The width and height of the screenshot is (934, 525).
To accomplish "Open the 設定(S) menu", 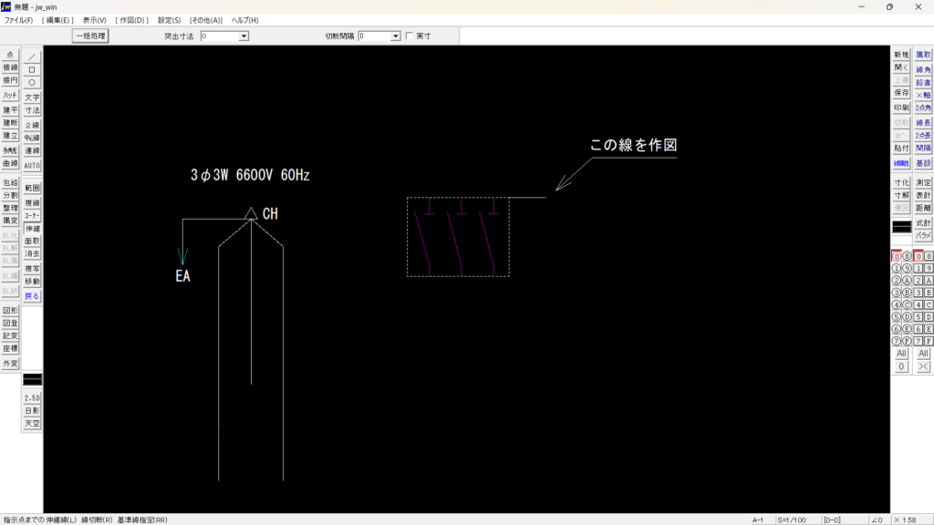I will 169,20.
